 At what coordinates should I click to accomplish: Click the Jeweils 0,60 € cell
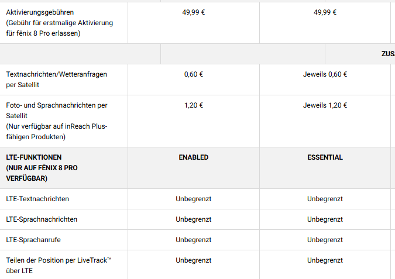coord(325,74)
